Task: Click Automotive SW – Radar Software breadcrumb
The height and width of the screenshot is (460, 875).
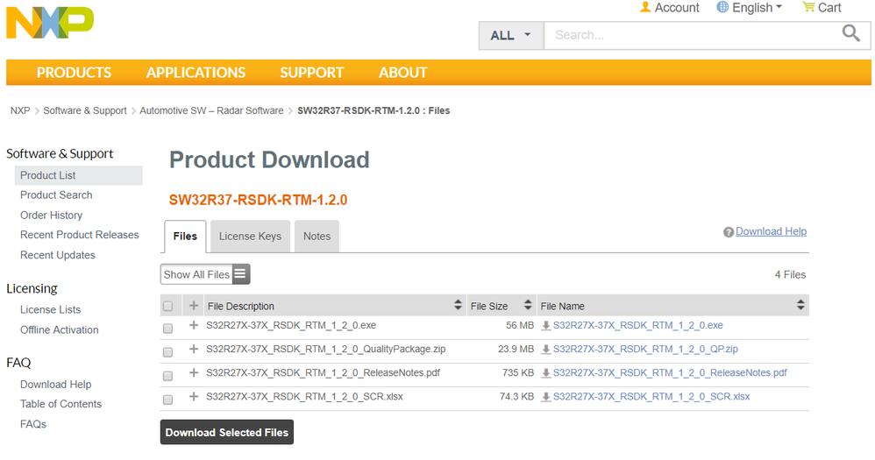Action: (x=211, y=110)
